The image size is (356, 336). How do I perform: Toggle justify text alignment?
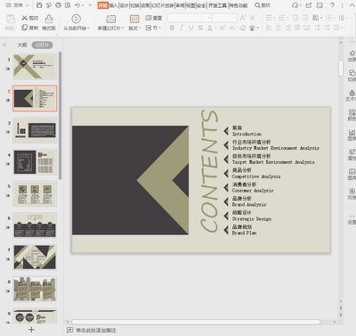click(x=297, y=28)
